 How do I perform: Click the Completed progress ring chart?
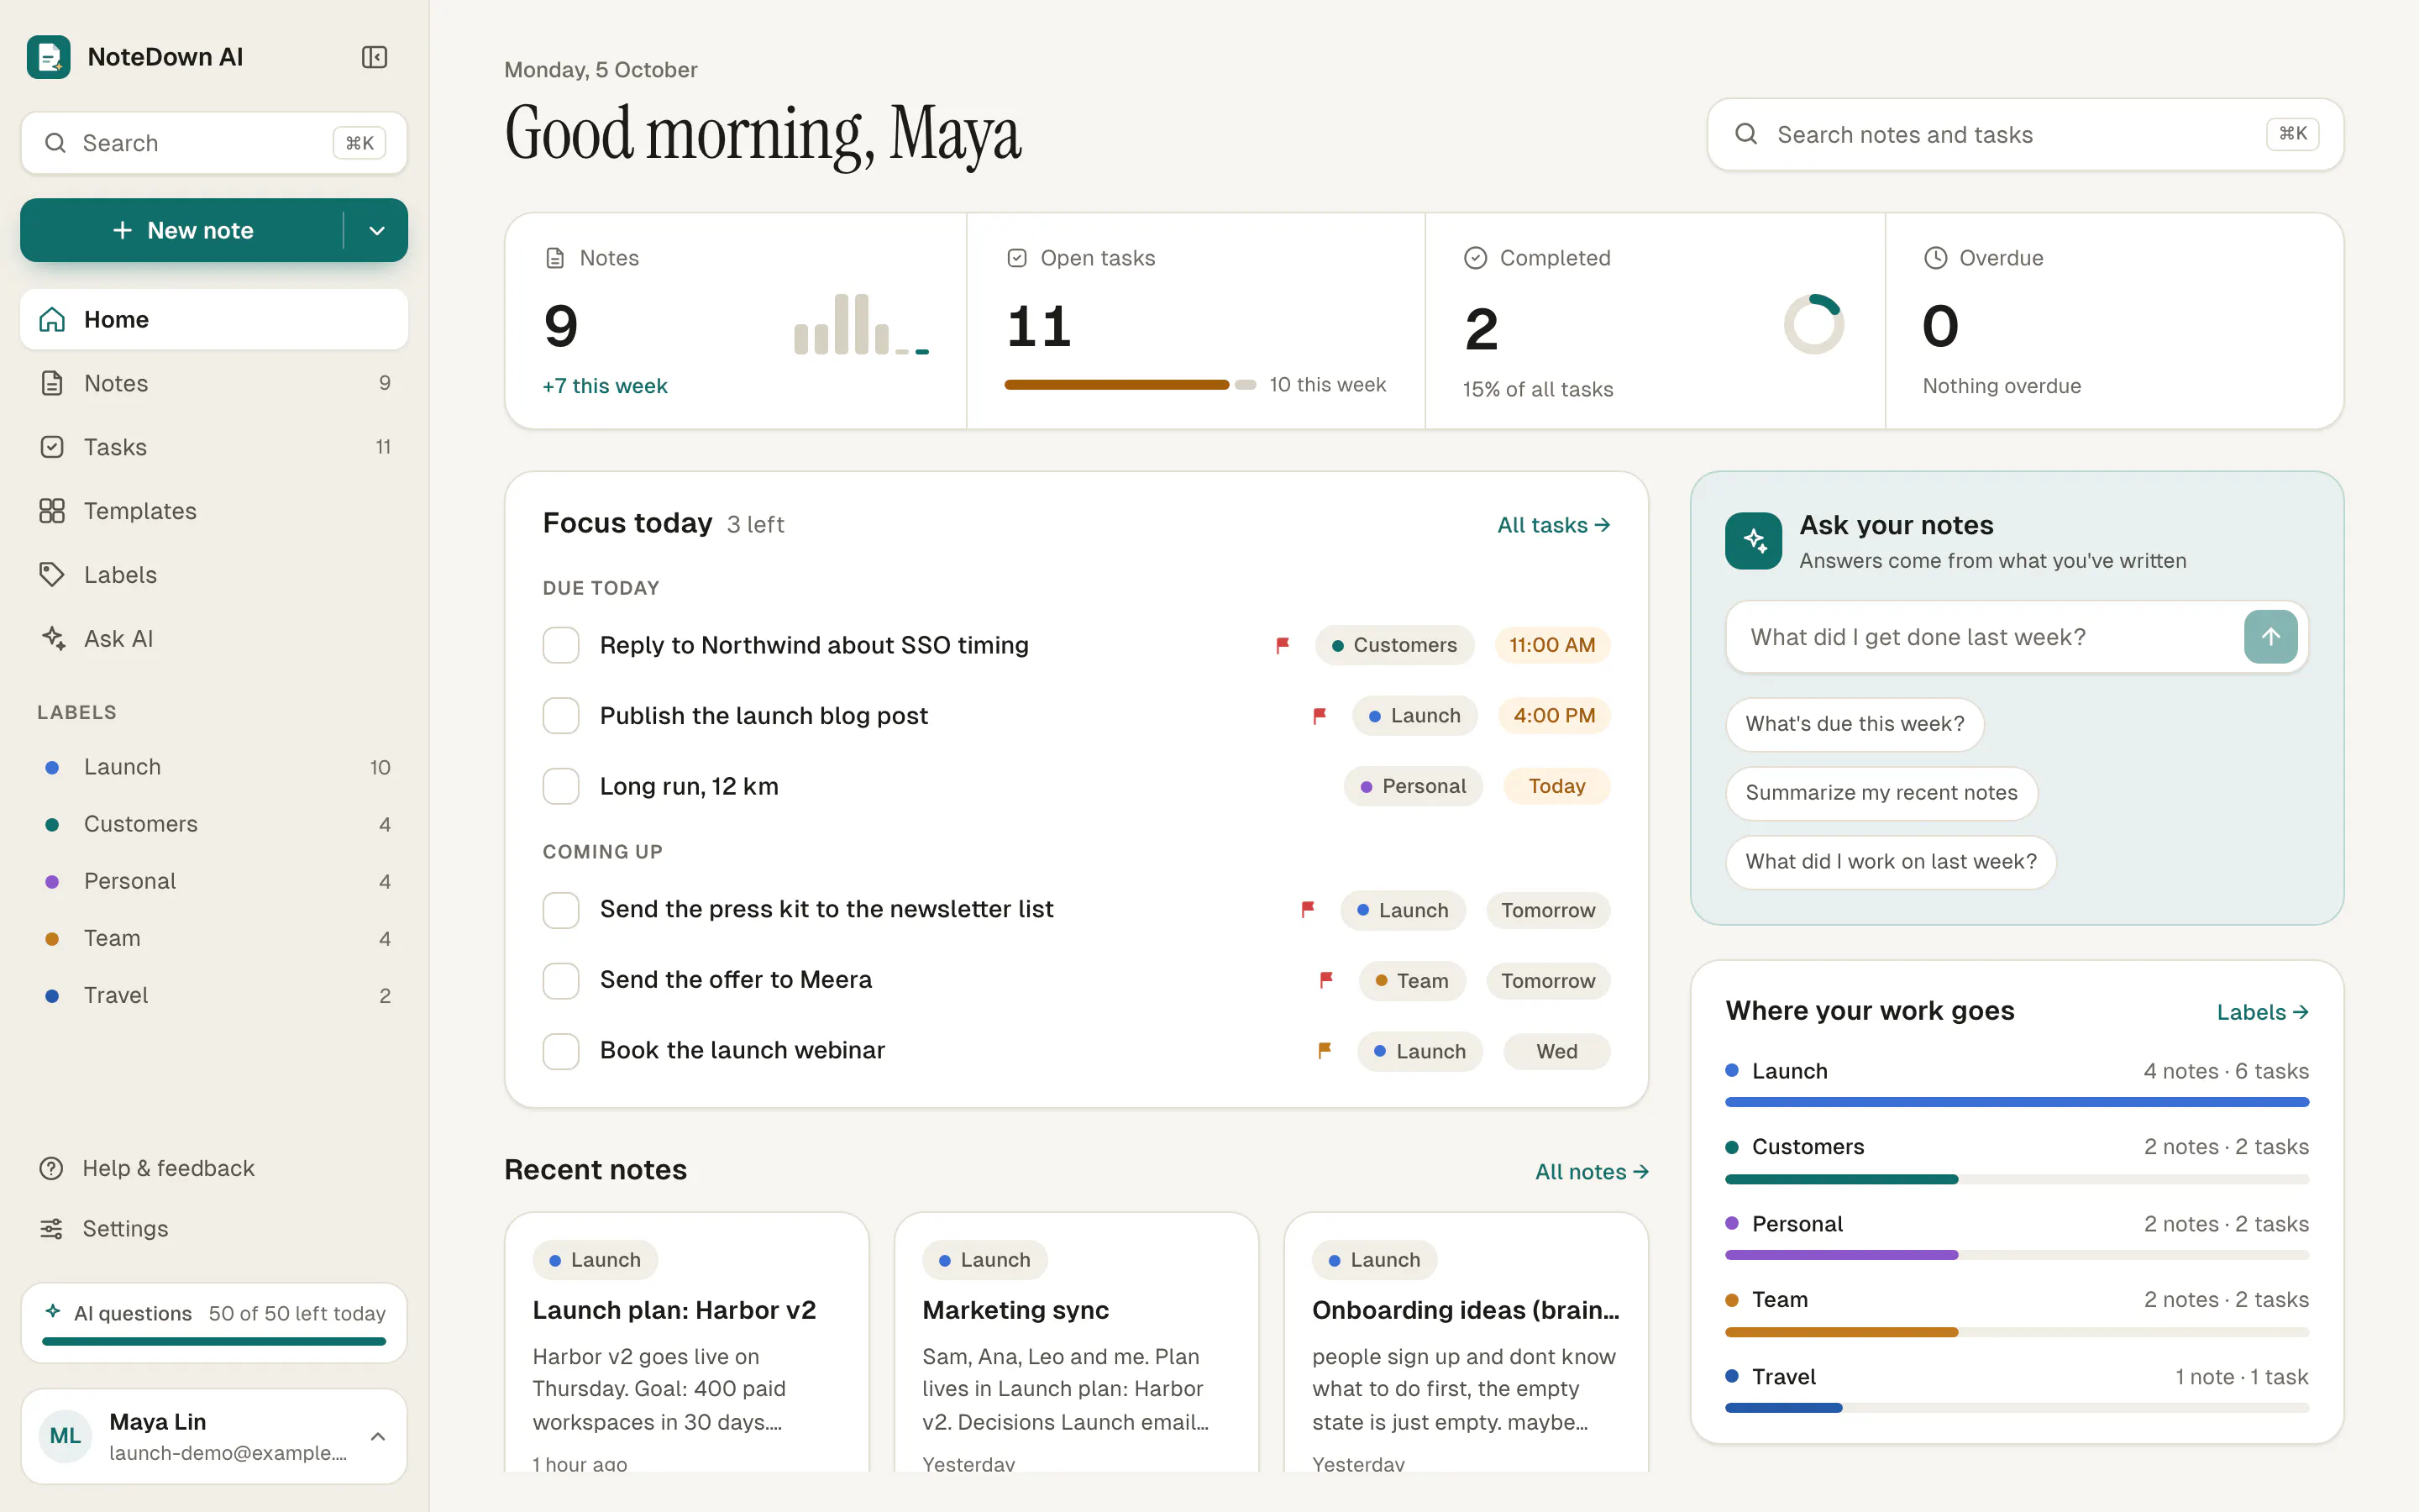tap(1813, 324)
